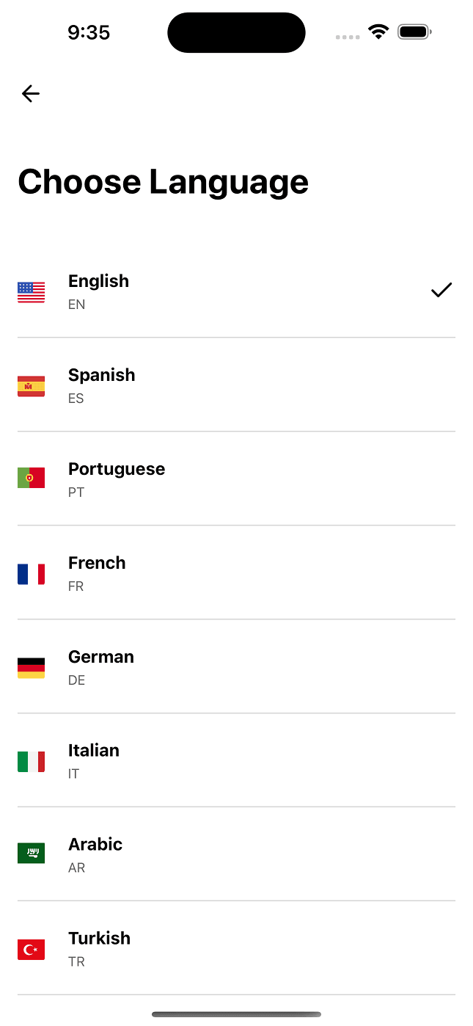Viewport: 473px width, 1026px height.
Task: Click the German flag icon
Action: click(31, 667)
